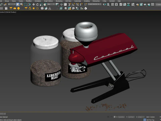The image size is (161, 121).
Task: Open Render Setup icon
Action: point(138,4)
